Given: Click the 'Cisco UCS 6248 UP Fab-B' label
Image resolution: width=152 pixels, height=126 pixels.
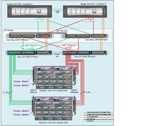Looking at the screenshot, I should (x=85, y=57).
